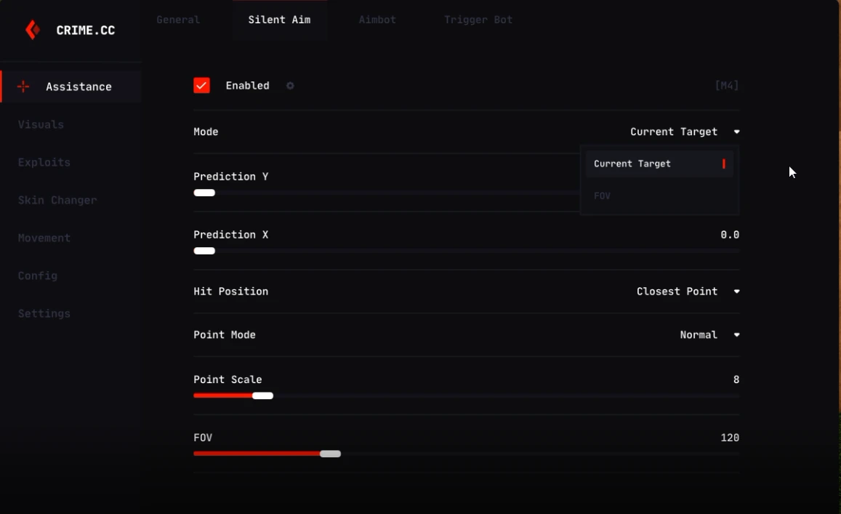Choose Current Target in the Mode list
This screenshot has height=514, width=841.
tap(659, 164)
